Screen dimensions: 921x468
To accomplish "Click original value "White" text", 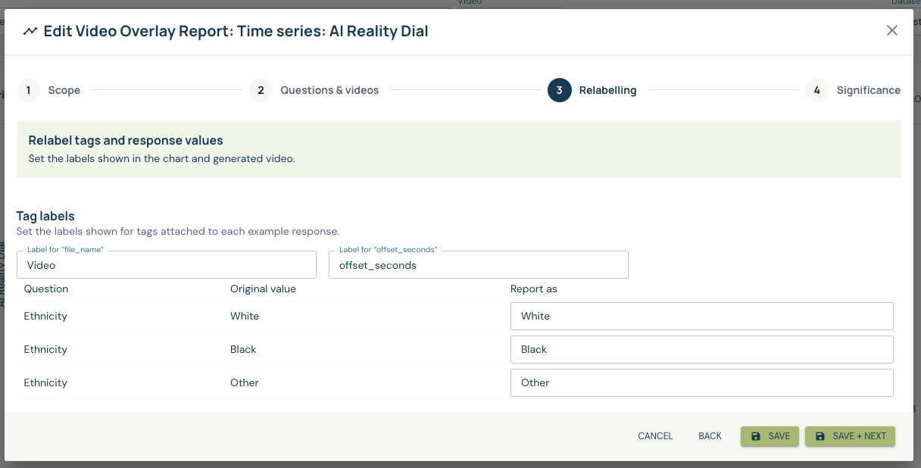I will [245, 316].
